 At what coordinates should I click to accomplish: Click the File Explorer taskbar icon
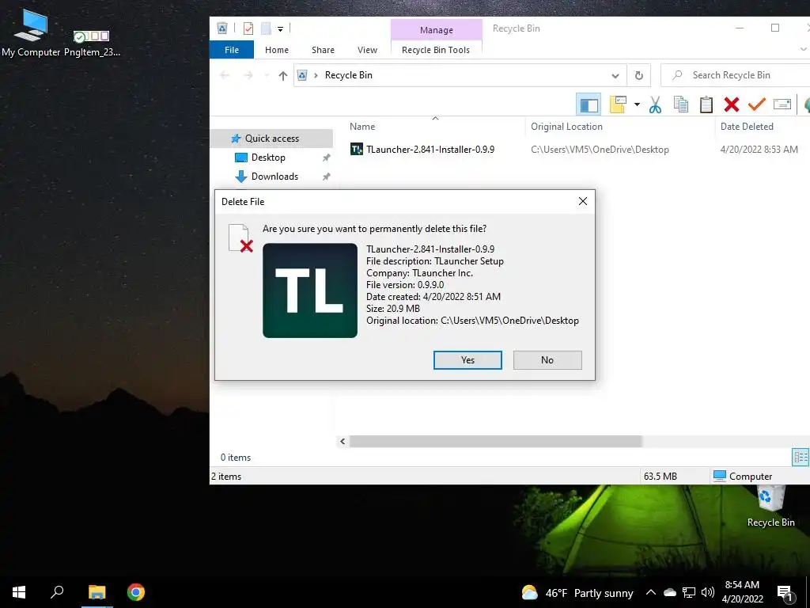(x=97, y=592)
